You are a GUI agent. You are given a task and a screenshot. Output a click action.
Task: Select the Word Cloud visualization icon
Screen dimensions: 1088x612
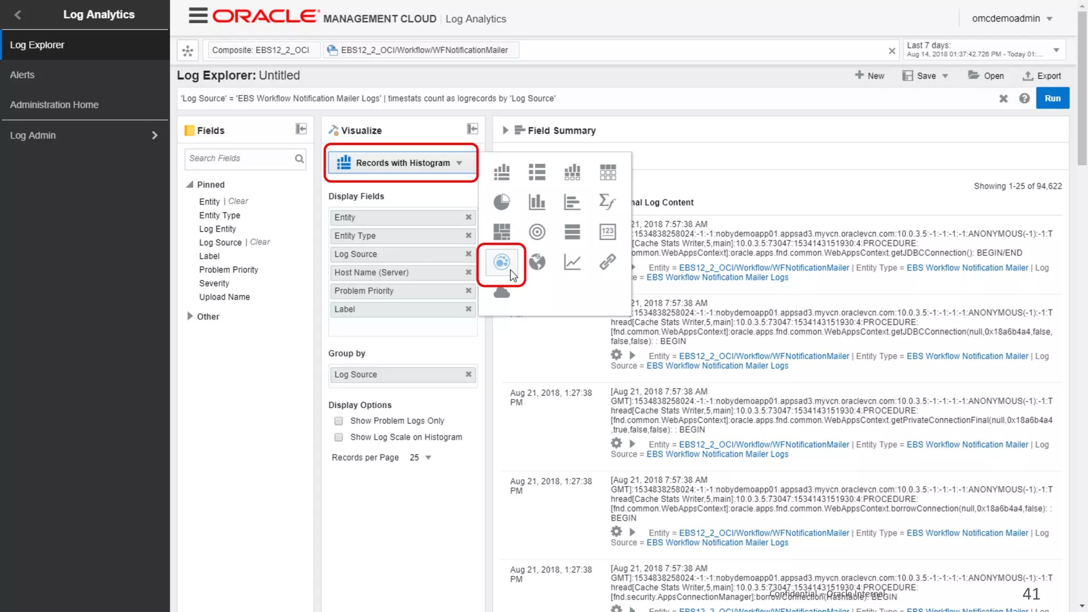click(x=501, y=292)
